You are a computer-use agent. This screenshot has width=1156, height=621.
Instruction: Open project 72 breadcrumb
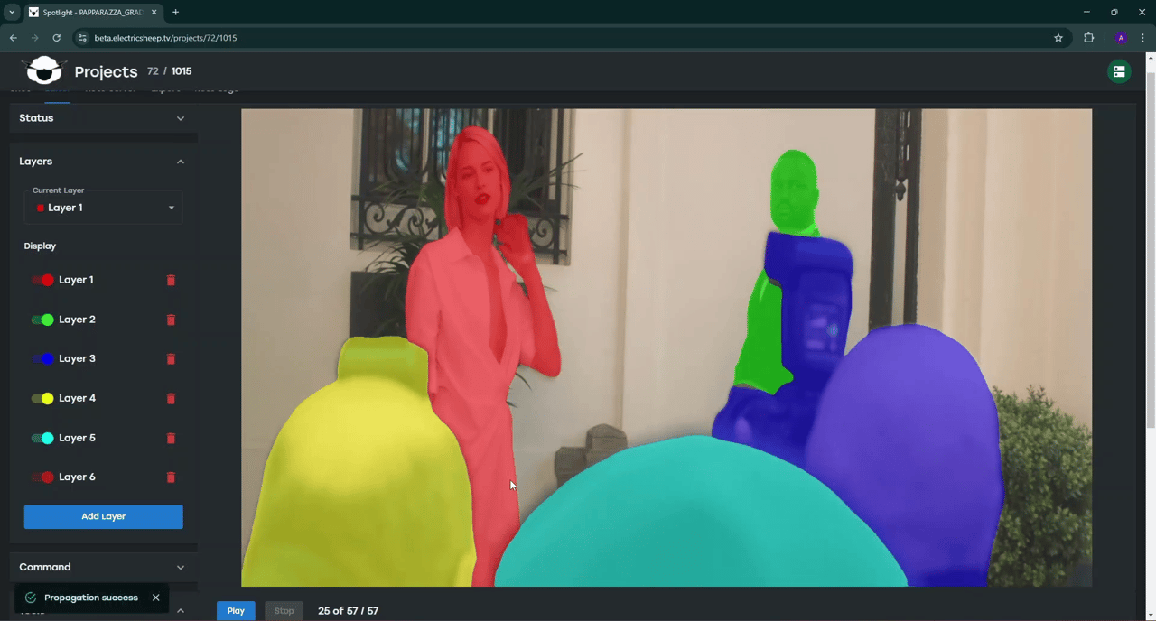coord(153,71)
